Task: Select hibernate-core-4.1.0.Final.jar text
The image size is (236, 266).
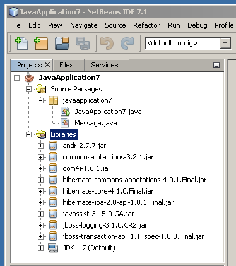Action: click(x=108, y=191)
